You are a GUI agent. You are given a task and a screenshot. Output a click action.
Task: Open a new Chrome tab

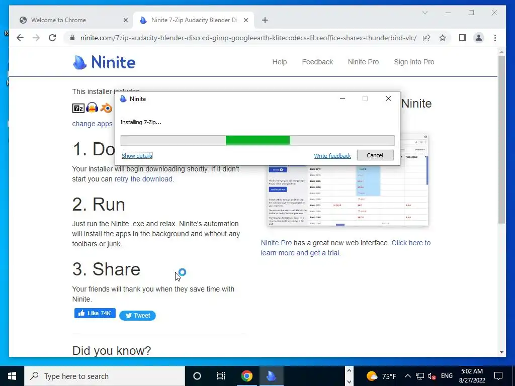[265, 20]
